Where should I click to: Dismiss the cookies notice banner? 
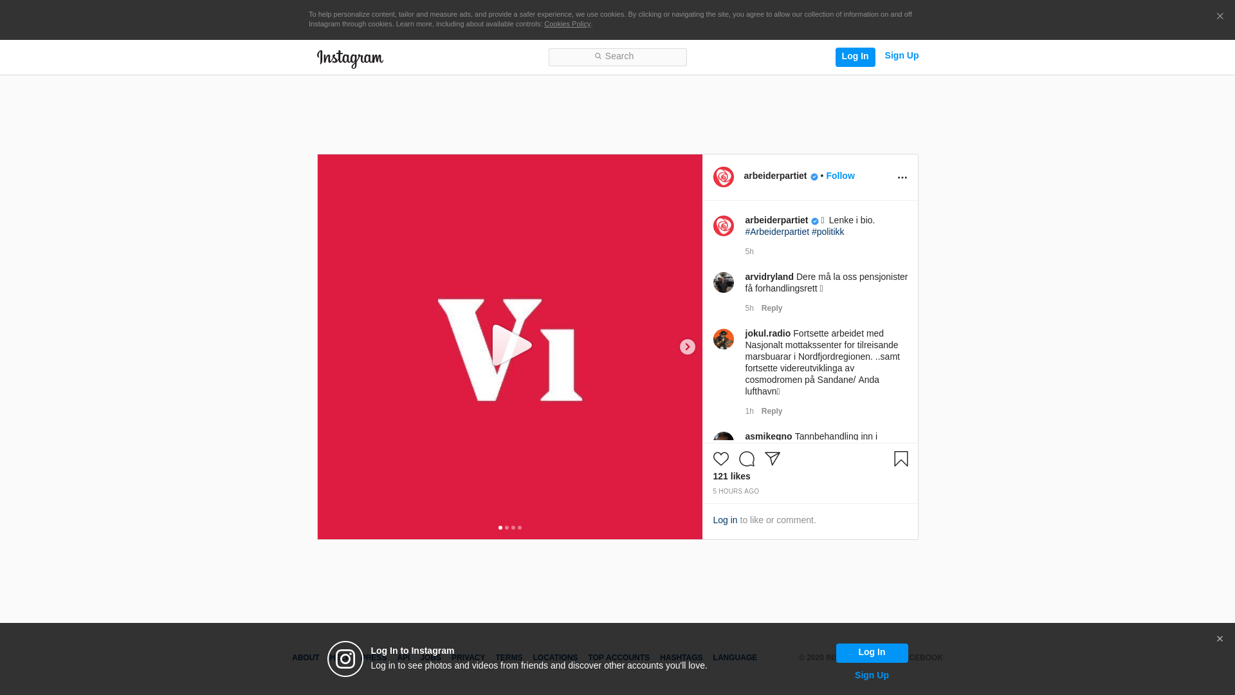[1220, 17]
